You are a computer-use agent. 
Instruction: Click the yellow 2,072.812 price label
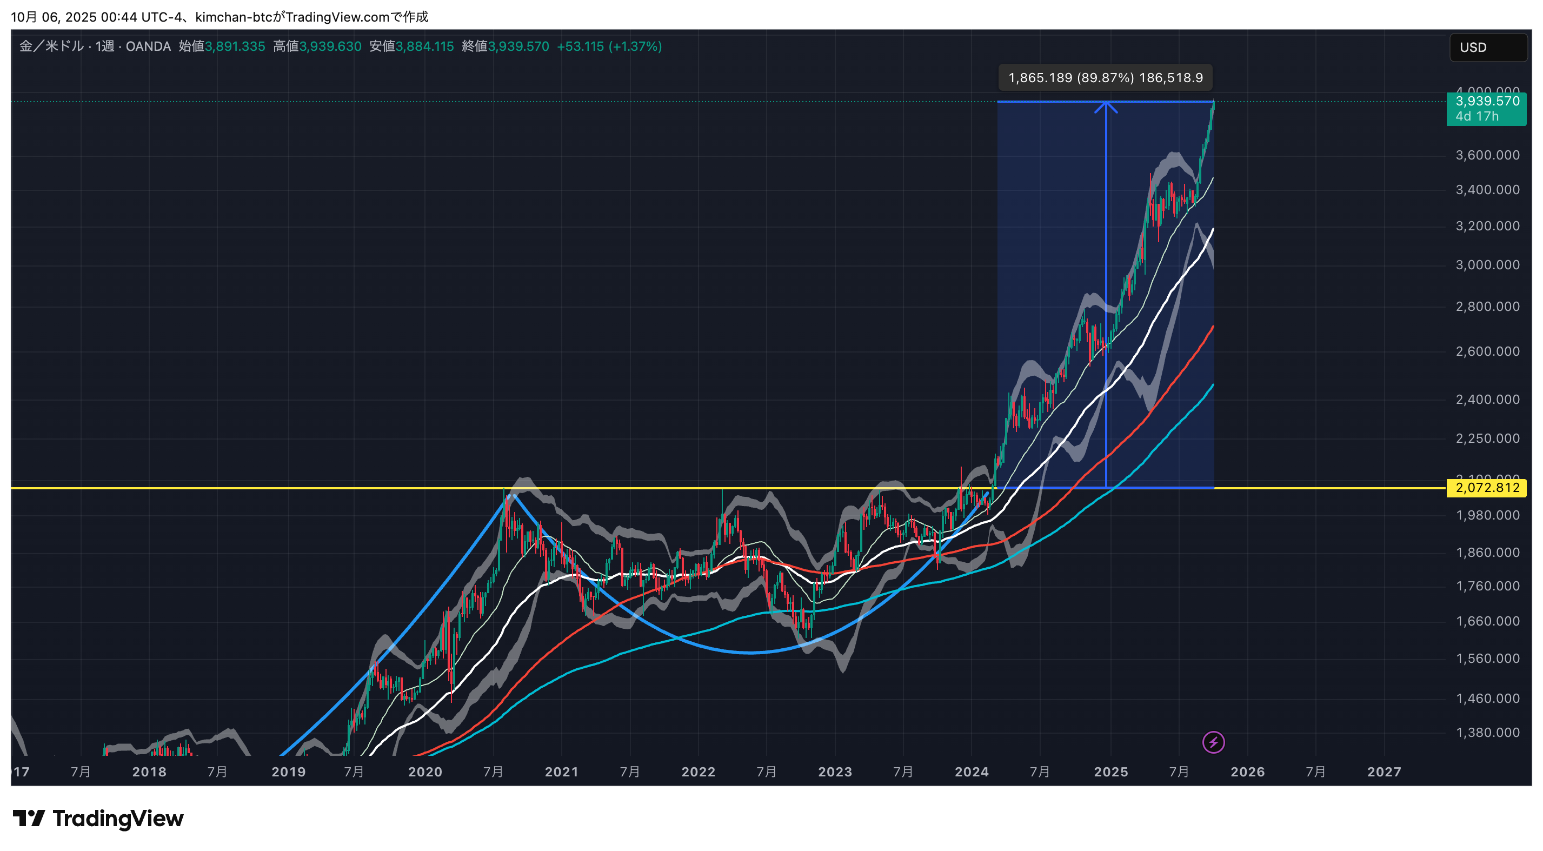(x=1486, y=488)
